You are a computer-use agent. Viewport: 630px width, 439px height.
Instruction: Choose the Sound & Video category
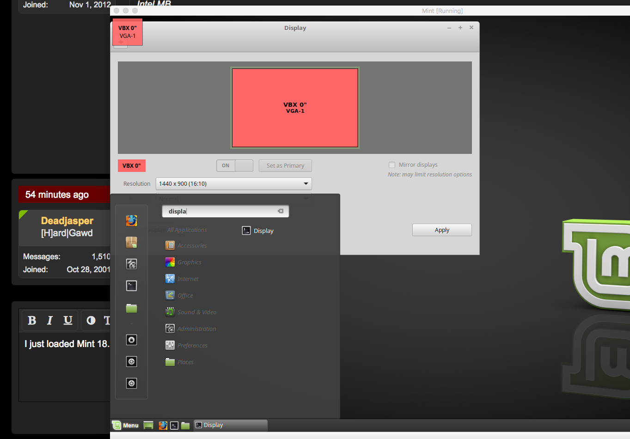(x=196, y=312)
